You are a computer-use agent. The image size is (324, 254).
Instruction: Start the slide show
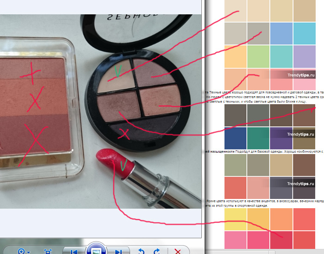(x=96, y=250)
